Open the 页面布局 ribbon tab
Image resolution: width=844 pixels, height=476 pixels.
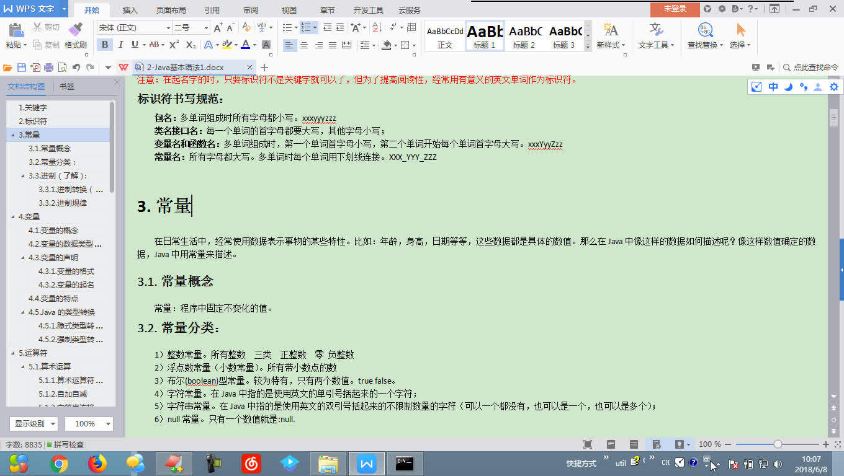click(x=171, y=10)
